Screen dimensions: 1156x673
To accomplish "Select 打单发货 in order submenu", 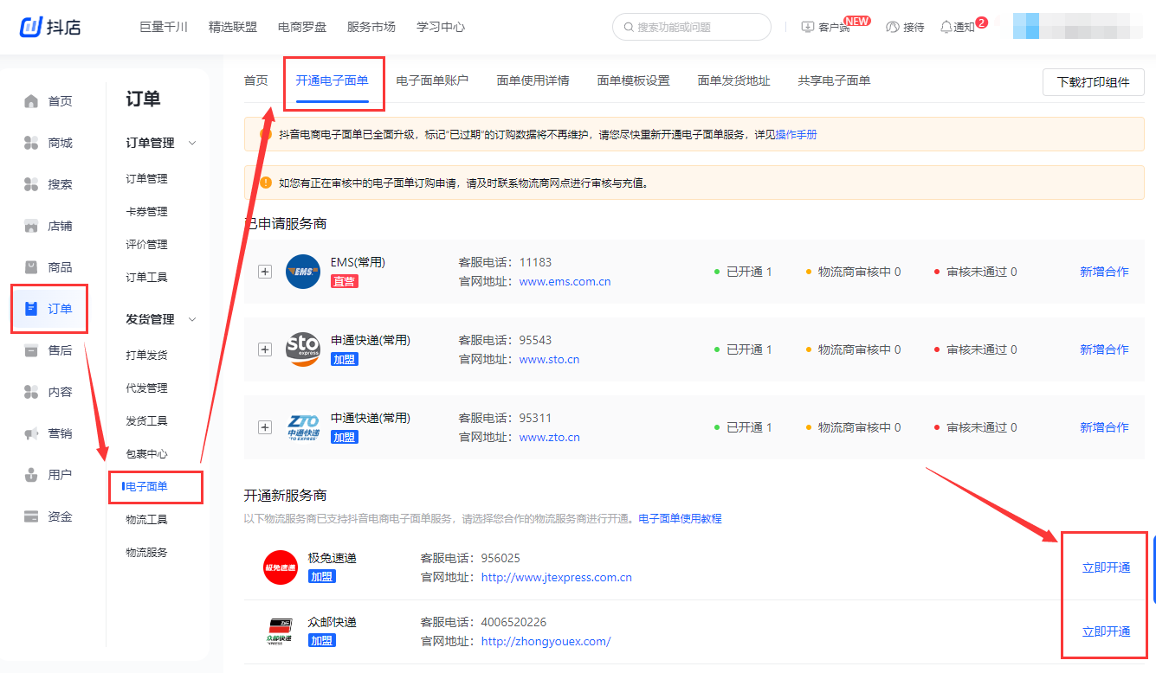I will 147,355.
